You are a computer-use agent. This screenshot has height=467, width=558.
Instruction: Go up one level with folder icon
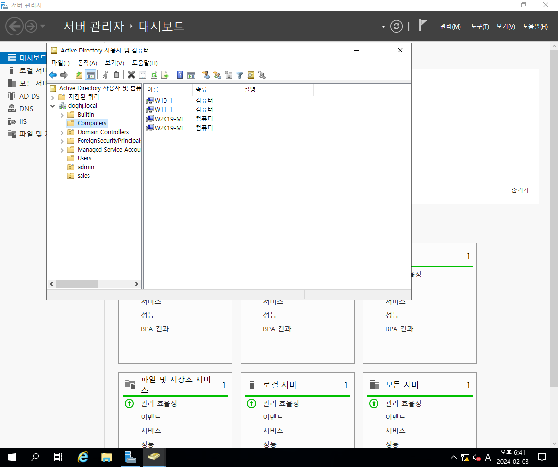pos(79,75)
